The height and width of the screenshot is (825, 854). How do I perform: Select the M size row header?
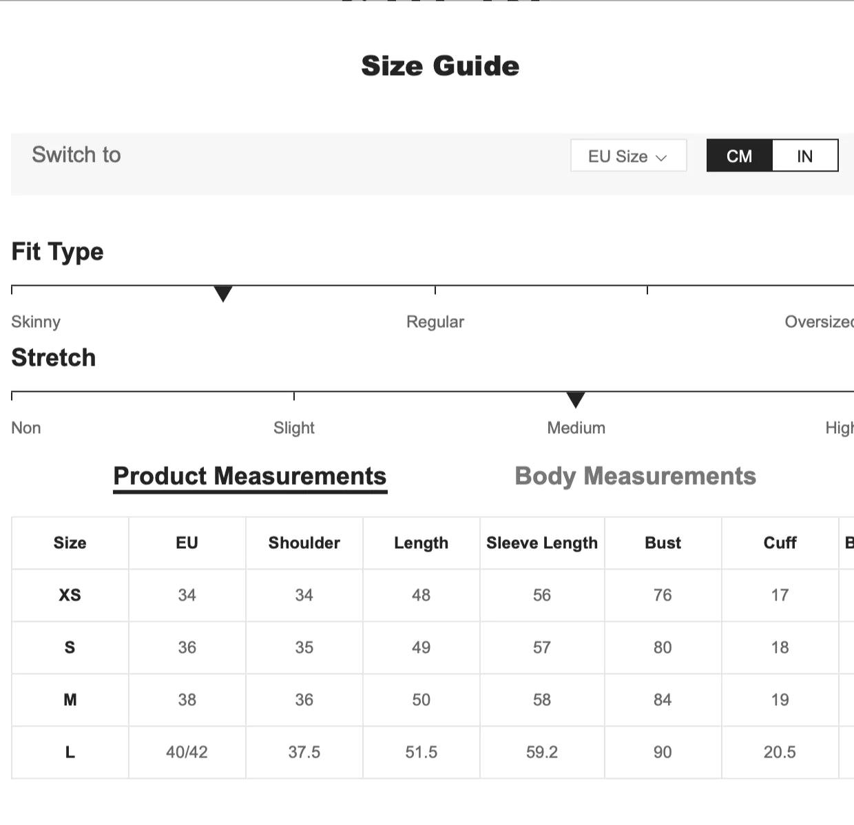click(x=70, y=700)
